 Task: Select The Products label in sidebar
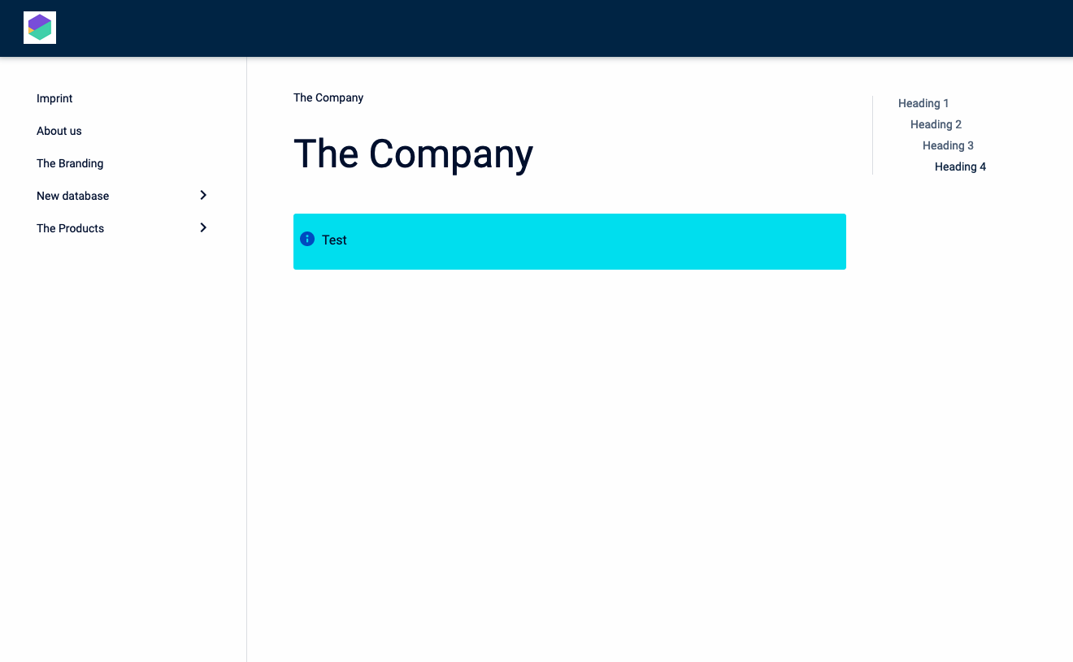coord(70,228)
